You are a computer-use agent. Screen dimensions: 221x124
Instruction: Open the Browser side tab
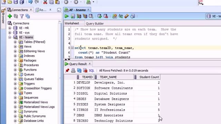(3, 18)
